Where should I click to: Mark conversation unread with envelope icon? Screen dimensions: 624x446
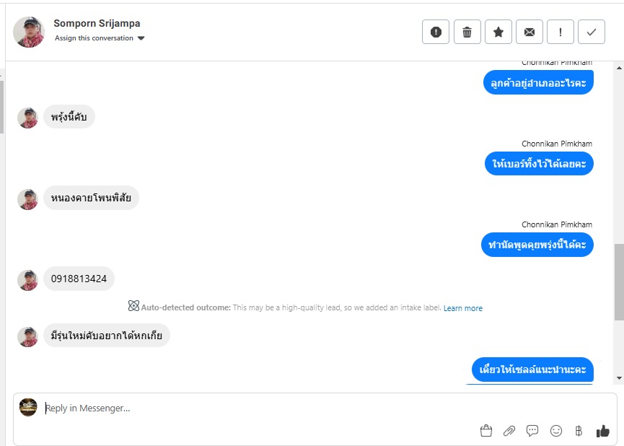click(529, 32)
